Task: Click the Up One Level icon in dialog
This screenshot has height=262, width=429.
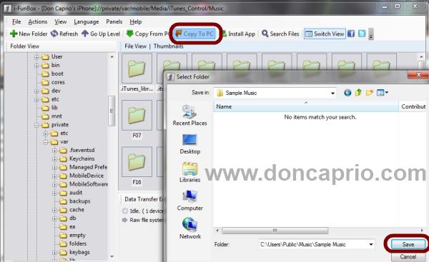Action: pos(358,93)
